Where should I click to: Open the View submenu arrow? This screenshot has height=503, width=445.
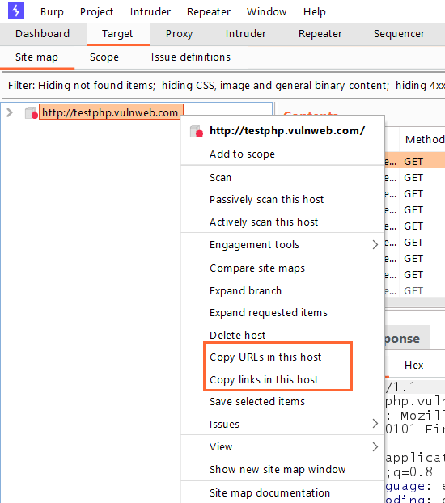[375, 446]
